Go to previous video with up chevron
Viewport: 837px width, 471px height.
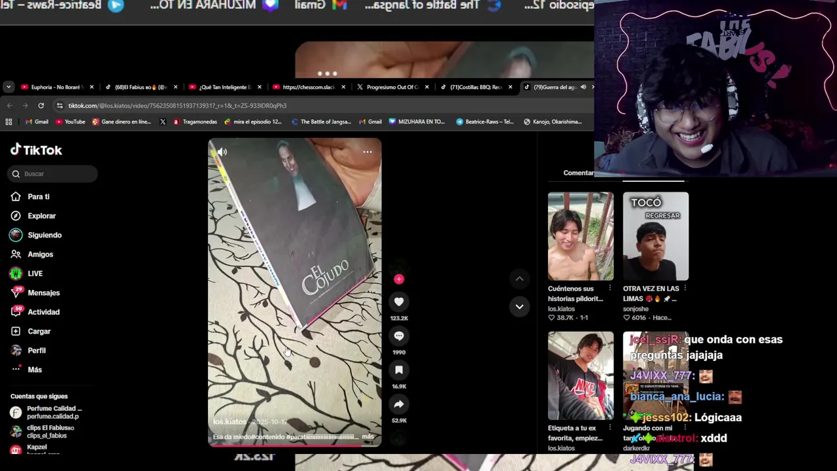(x=519, y=279)
